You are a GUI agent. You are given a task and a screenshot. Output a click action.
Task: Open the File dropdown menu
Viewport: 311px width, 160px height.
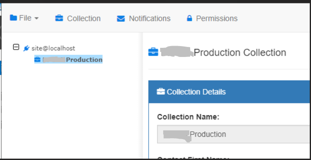24,18
